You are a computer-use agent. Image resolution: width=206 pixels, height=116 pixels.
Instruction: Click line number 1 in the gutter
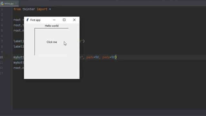click(2, 9)
